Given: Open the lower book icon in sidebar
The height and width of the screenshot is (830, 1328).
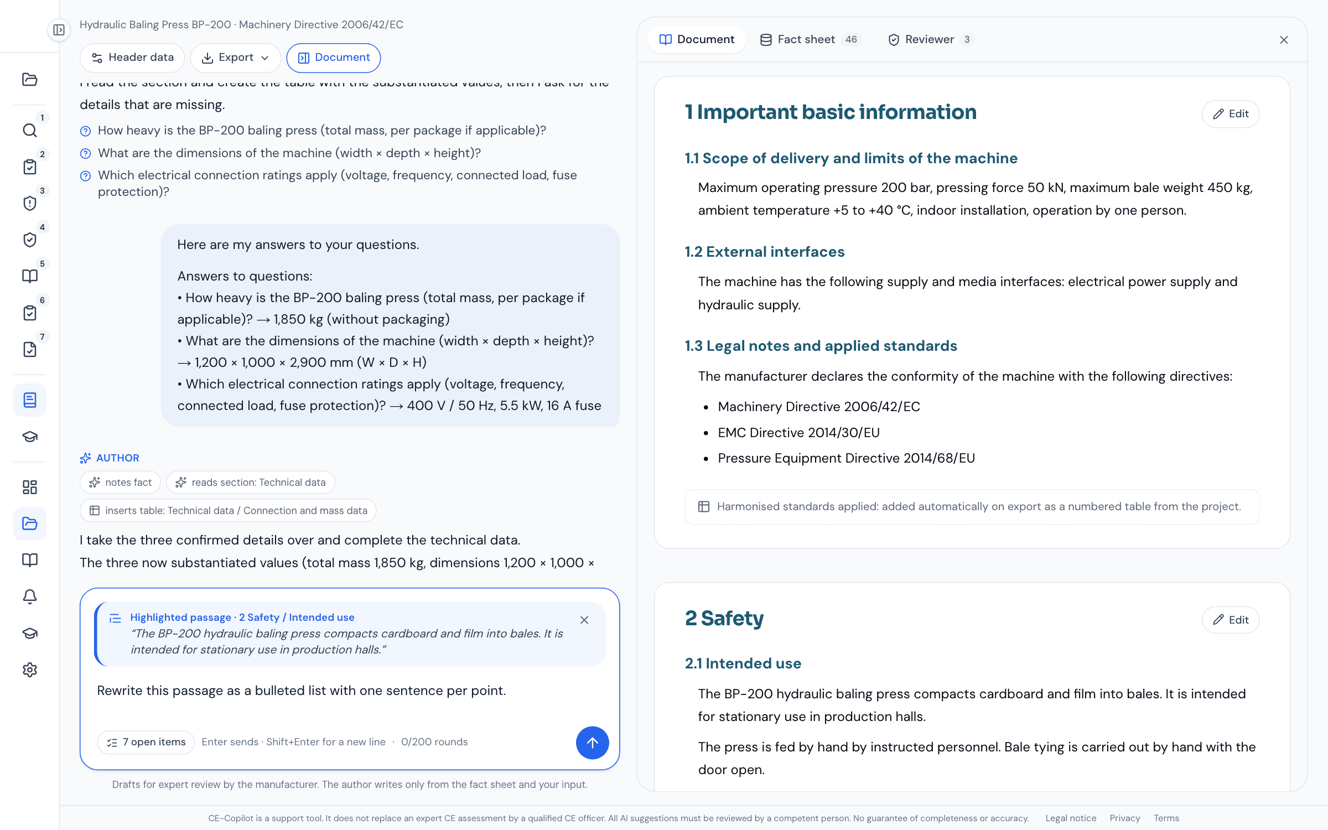Looking at the screenshot, I should coord(30,560).
